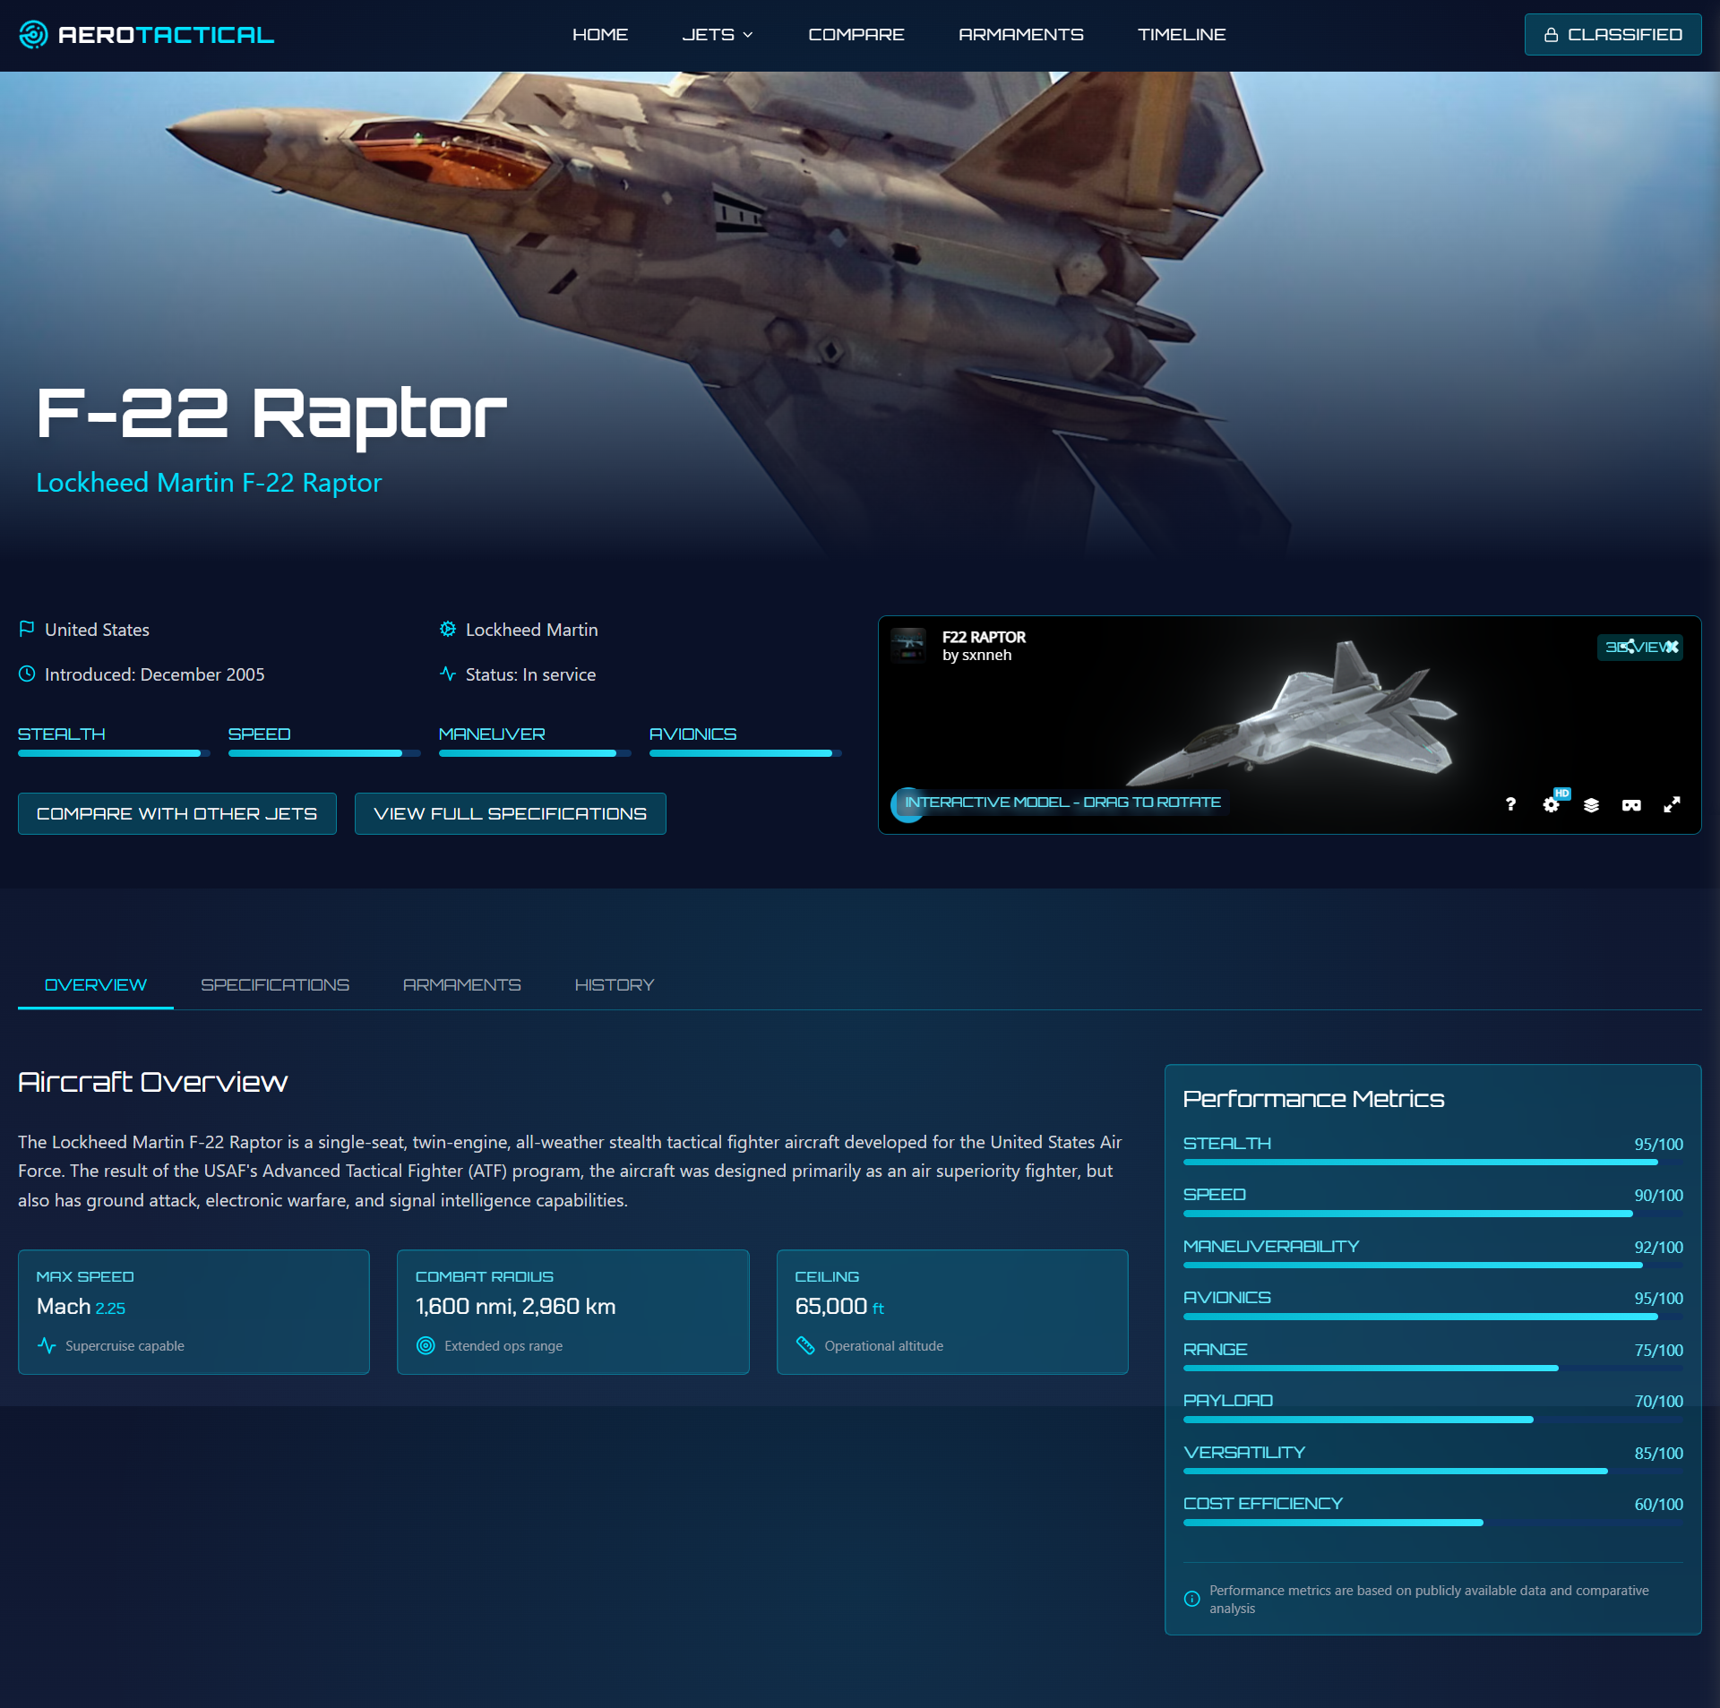Click the Cost Efficiency 60/100 metric bar
The width and height of the screenshot is (1720, 1708).
tap(1432, 1522)
